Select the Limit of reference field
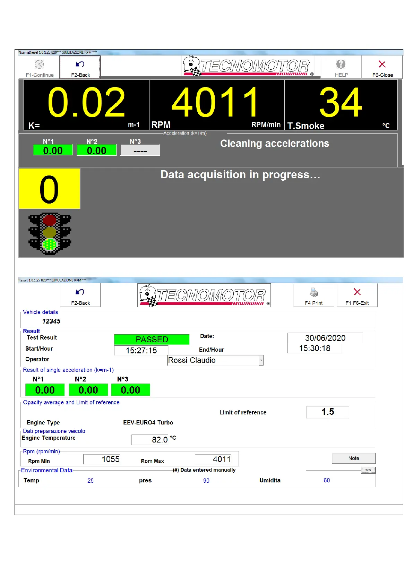The image size is (413, 584). 327,412
